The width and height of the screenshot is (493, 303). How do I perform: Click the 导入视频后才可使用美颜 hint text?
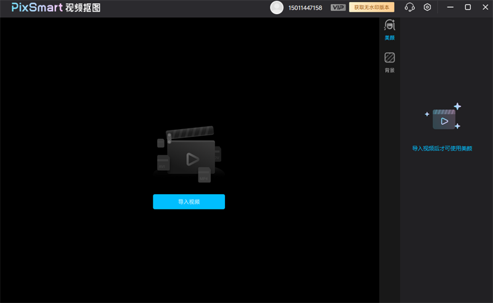442,148
